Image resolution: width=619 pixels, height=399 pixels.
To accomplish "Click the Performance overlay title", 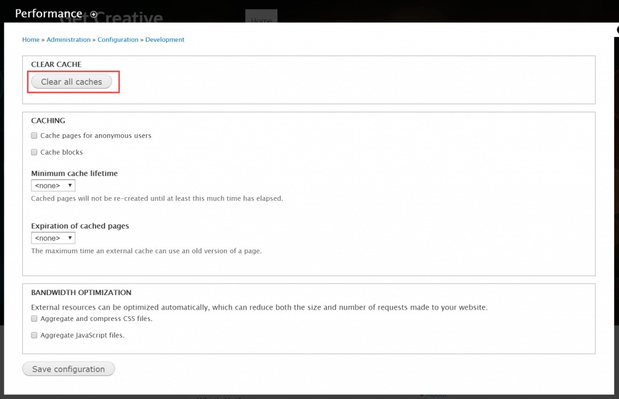I will [x=48, y=13].
